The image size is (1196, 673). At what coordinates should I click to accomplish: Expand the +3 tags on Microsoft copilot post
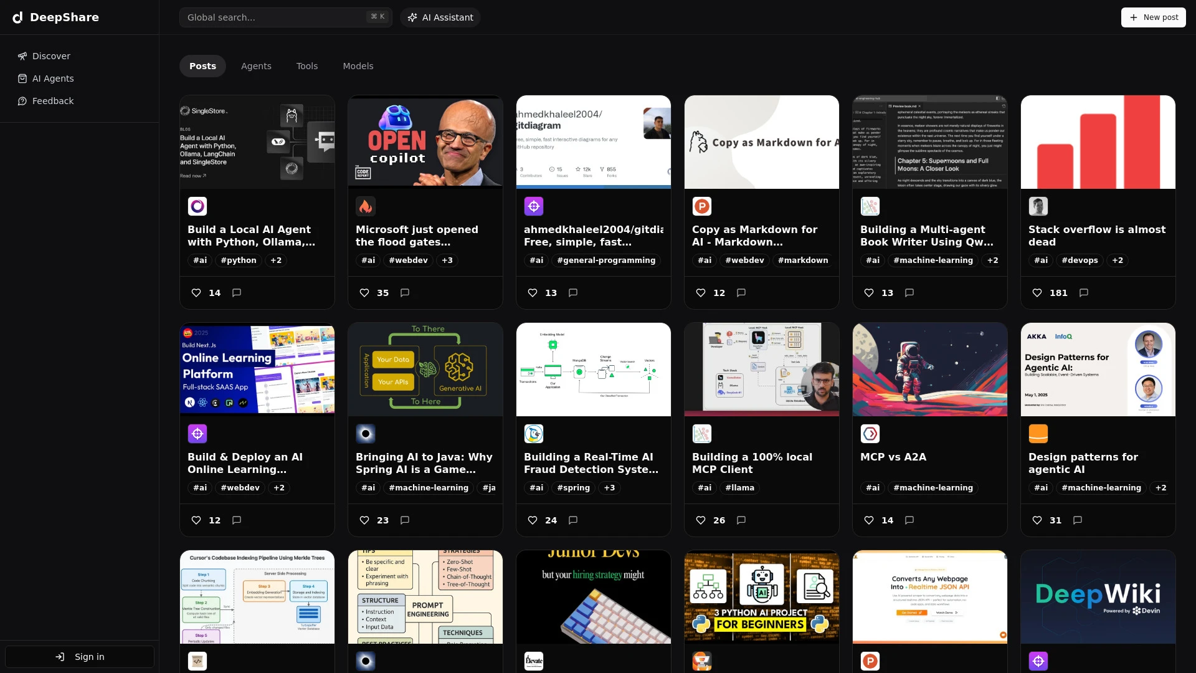pos(447,260)
